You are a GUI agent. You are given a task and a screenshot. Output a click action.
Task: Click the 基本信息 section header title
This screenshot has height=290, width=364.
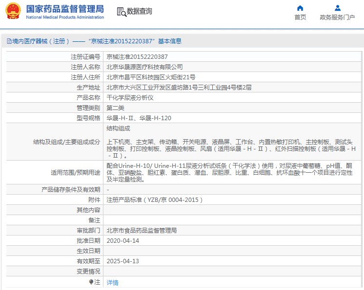coord(169,41)
